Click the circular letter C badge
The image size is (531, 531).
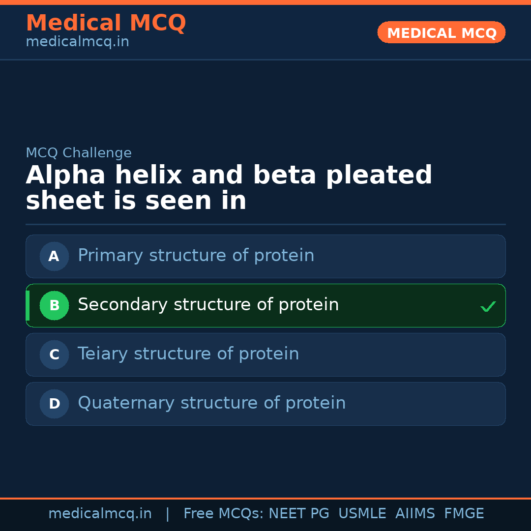pyautogui.click(x=54, y=354)
